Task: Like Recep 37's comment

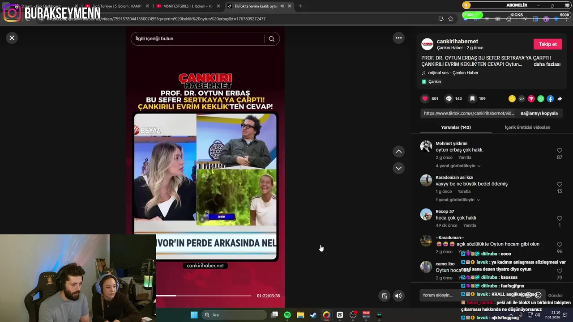Action: pyautogui.click(x=559, y=218)
